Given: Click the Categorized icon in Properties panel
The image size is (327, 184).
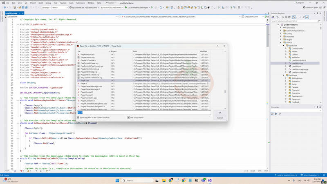Looking at the screenshot, I should [272, 114].
